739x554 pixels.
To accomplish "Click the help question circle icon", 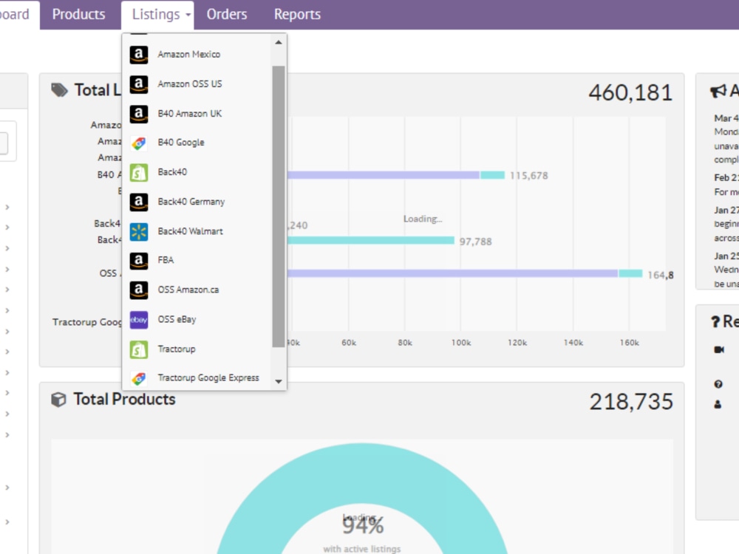I will [x=718, y=384].
